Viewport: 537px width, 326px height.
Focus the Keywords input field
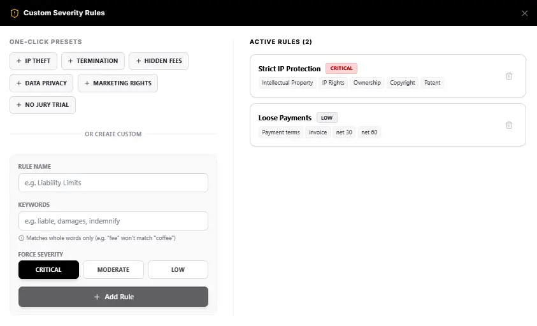click(113, 221)
